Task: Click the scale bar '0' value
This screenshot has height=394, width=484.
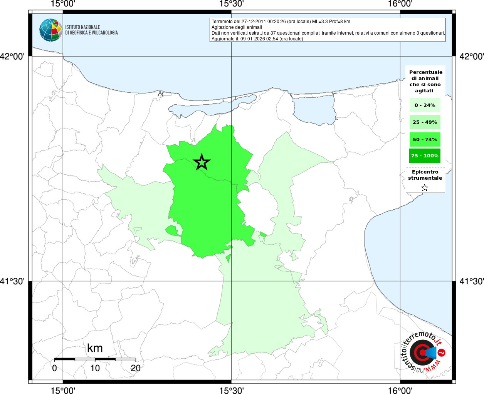Action: pyautogui.click(x=54, y=368)
